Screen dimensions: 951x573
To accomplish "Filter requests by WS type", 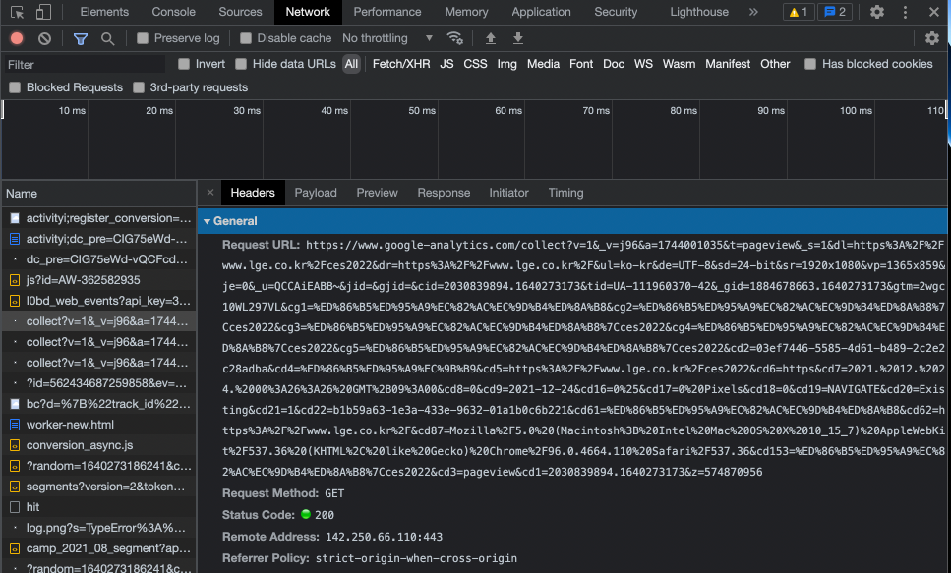I will click(x=643, y=64).
